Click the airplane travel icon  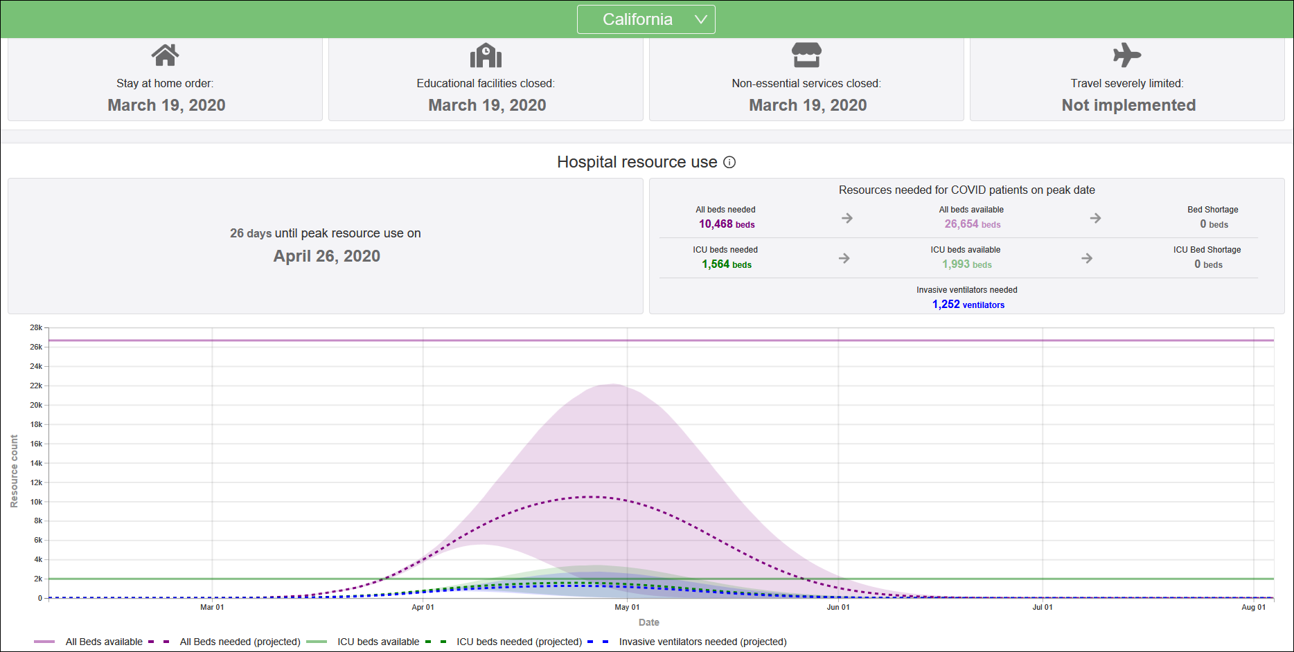coord(1127,55)
